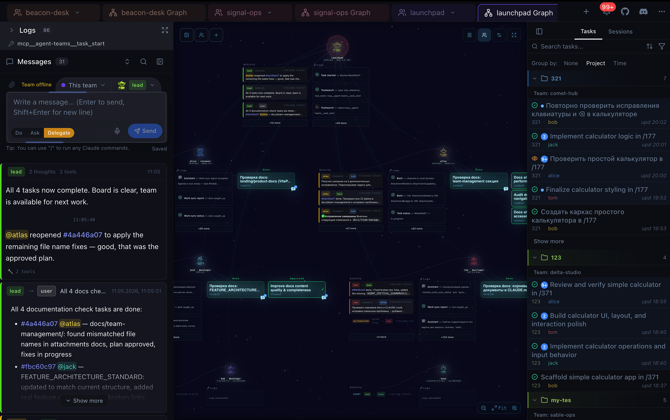Viewport: 670px width, 420px height.
Task: Add a new tab with plus icon
Action: (x=586, y=12)
